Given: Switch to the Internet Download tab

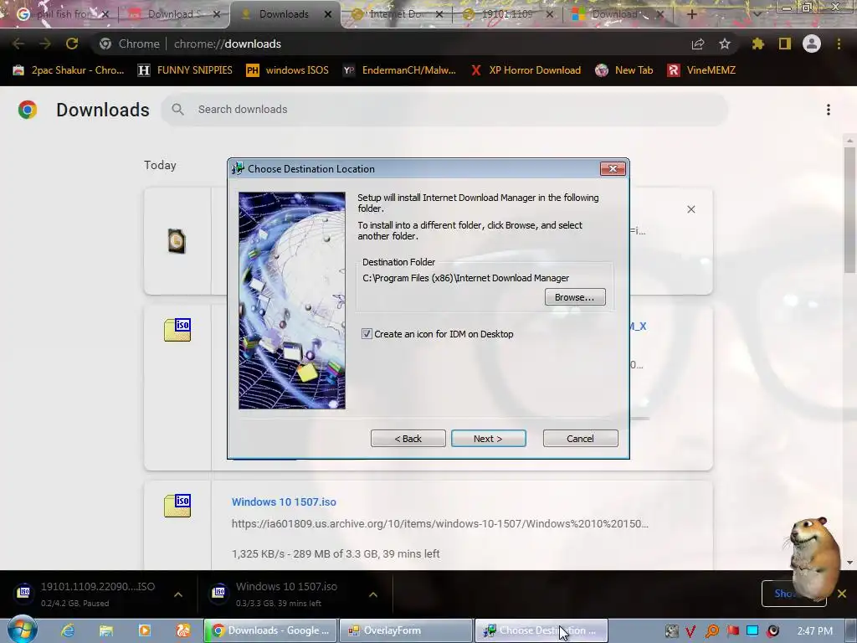Looking at the screenshot, I should pyautogui.click(x=396, y=14).
